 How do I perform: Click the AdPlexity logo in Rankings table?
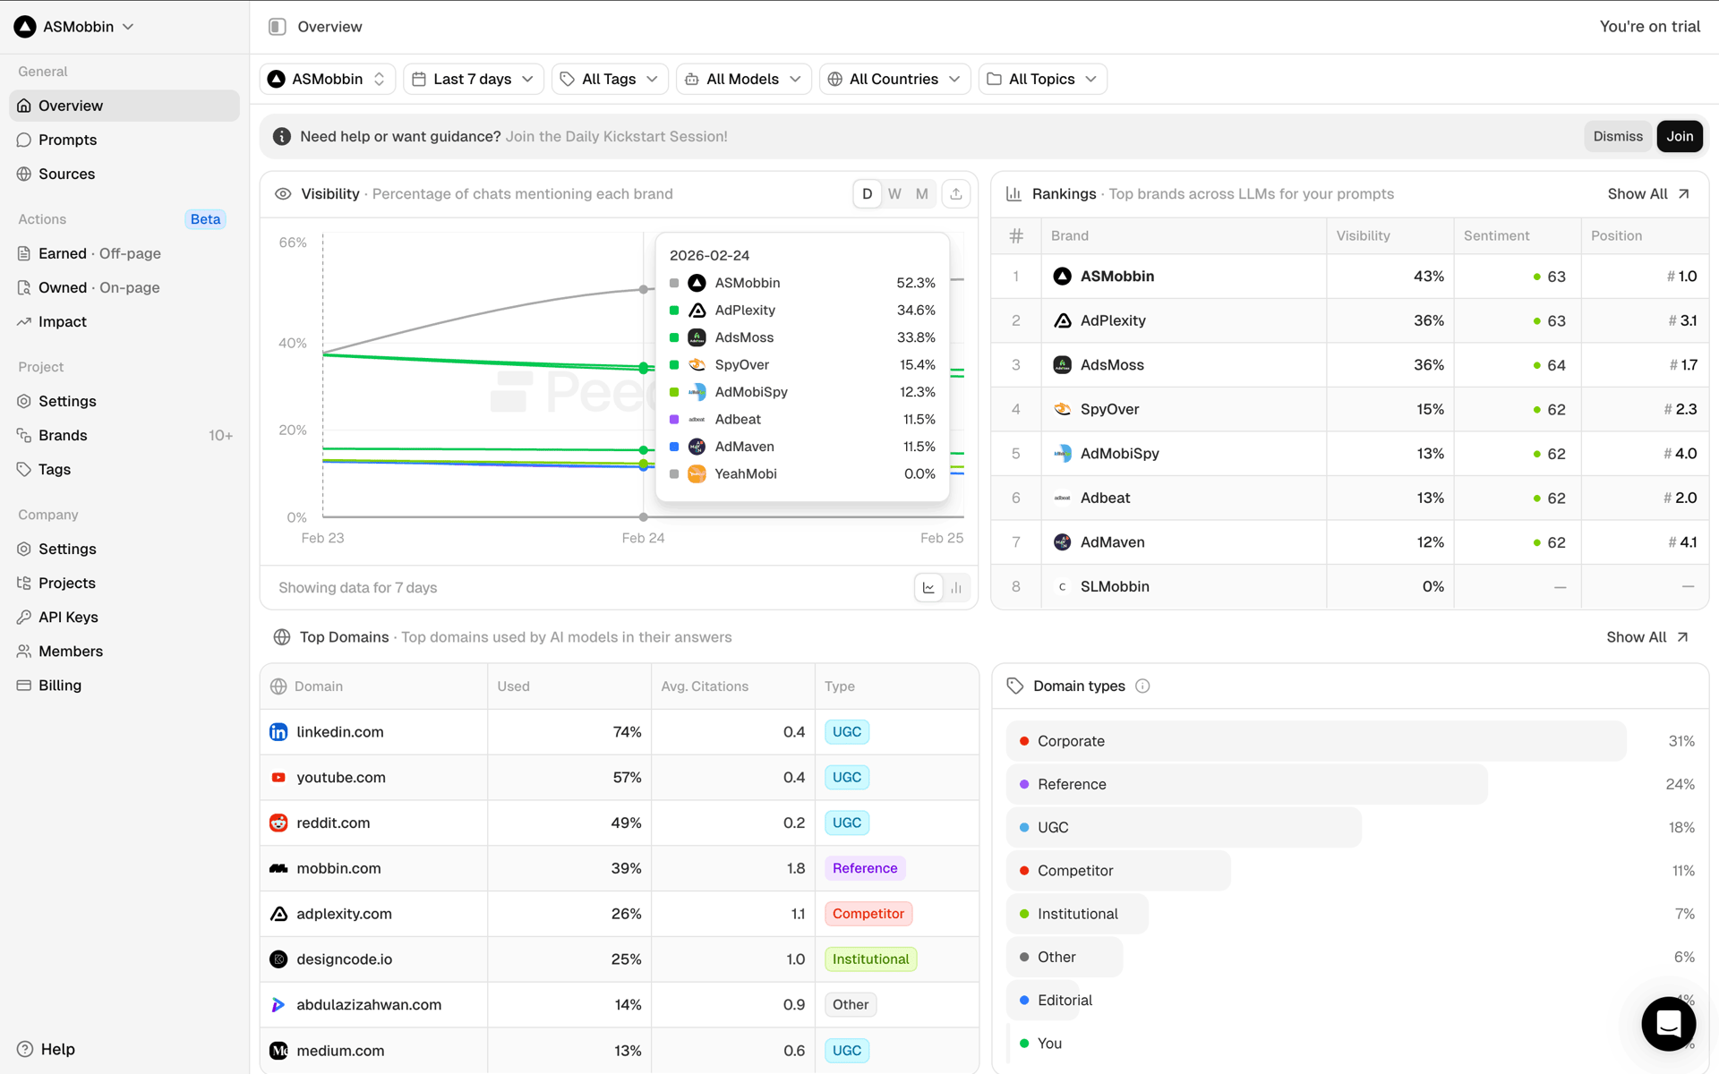point(1063,320)
